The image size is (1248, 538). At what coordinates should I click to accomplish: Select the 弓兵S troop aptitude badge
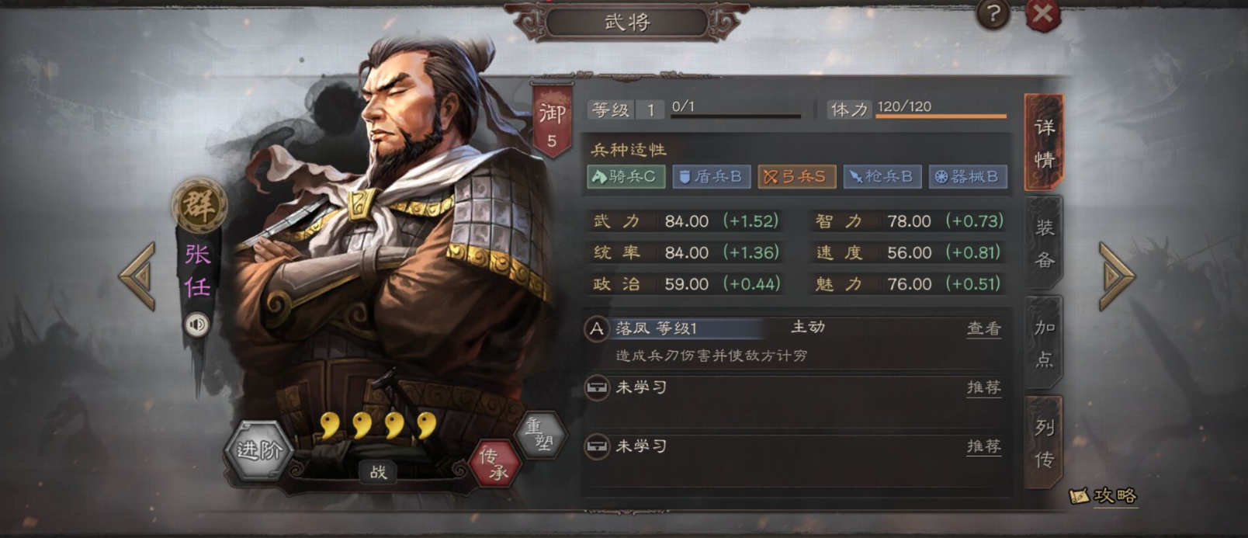tap(796, 177)
